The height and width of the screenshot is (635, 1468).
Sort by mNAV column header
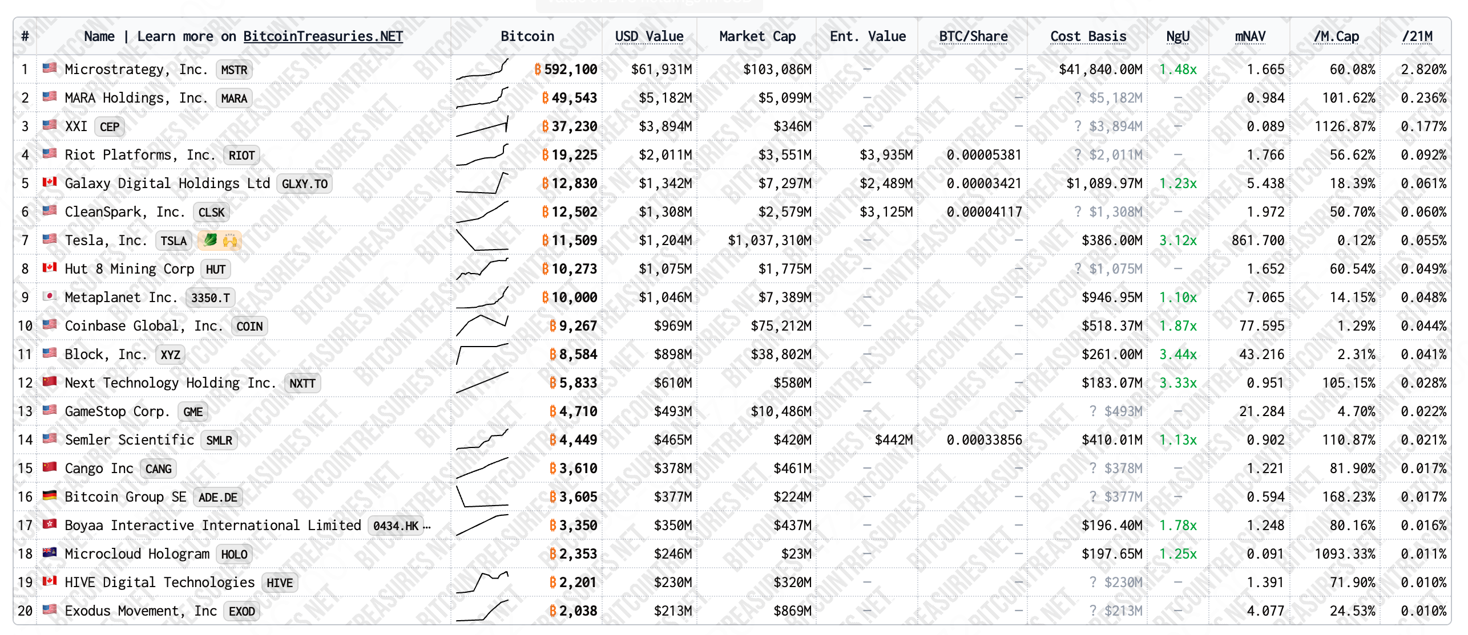[1250, 36]
